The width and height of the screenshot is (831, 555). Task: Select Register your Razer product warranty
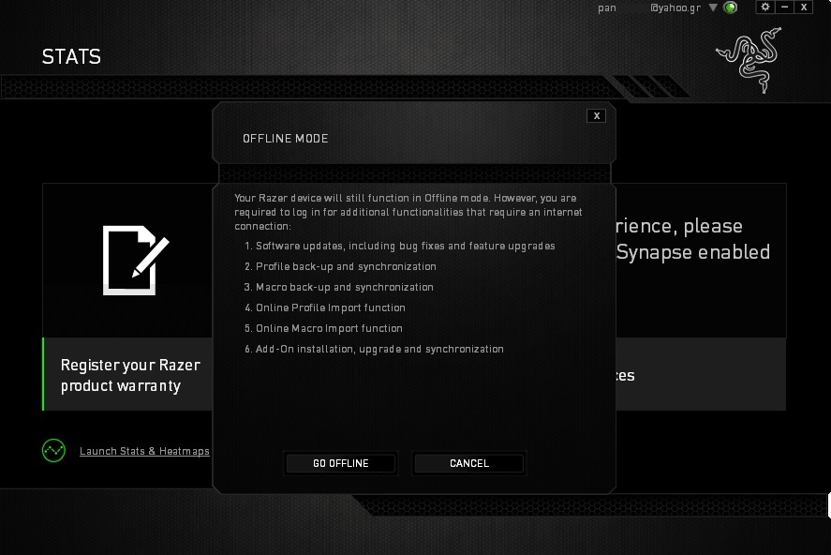(x=130, y=375)
